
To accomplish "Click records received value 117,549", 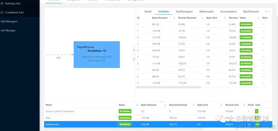I will [x=182, y=83].
